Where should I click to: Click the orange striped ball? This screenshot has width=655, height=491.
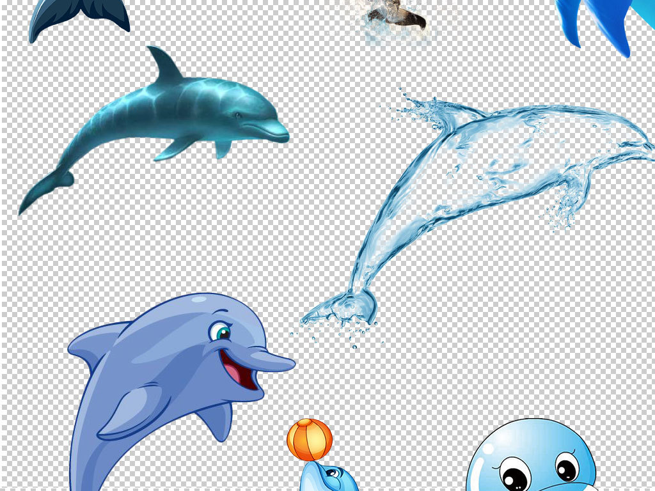(x=310, y=440)
